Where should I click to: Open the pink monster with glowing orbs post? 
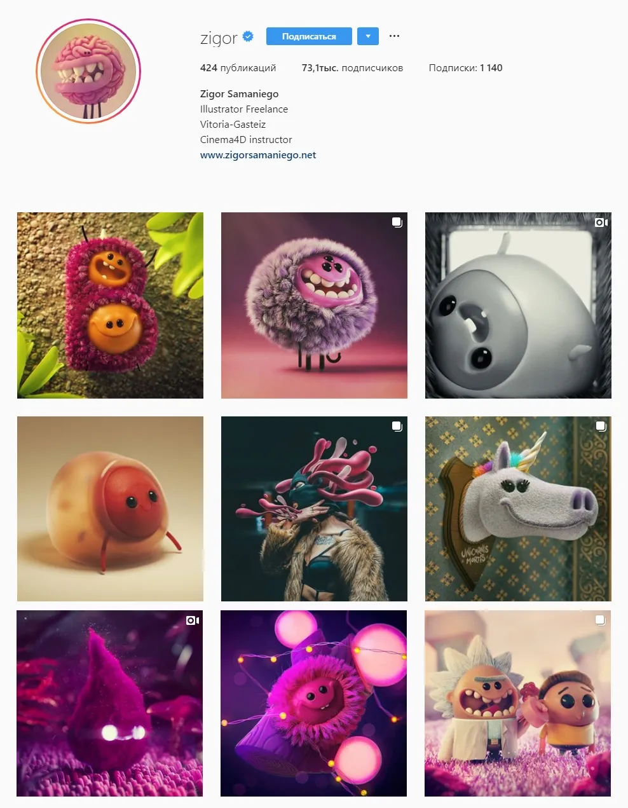(x=313, y=703)
